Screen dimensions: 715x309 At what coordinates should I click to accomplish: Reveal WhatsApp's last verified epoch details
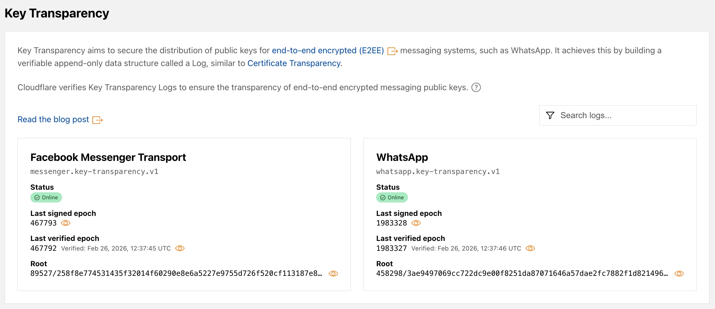coord(531,248)
